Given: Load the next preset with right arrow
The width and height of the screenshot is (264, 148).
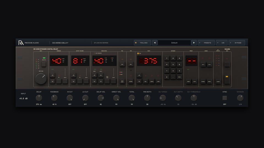Looking at the screenshot, I should pos(194,43).
